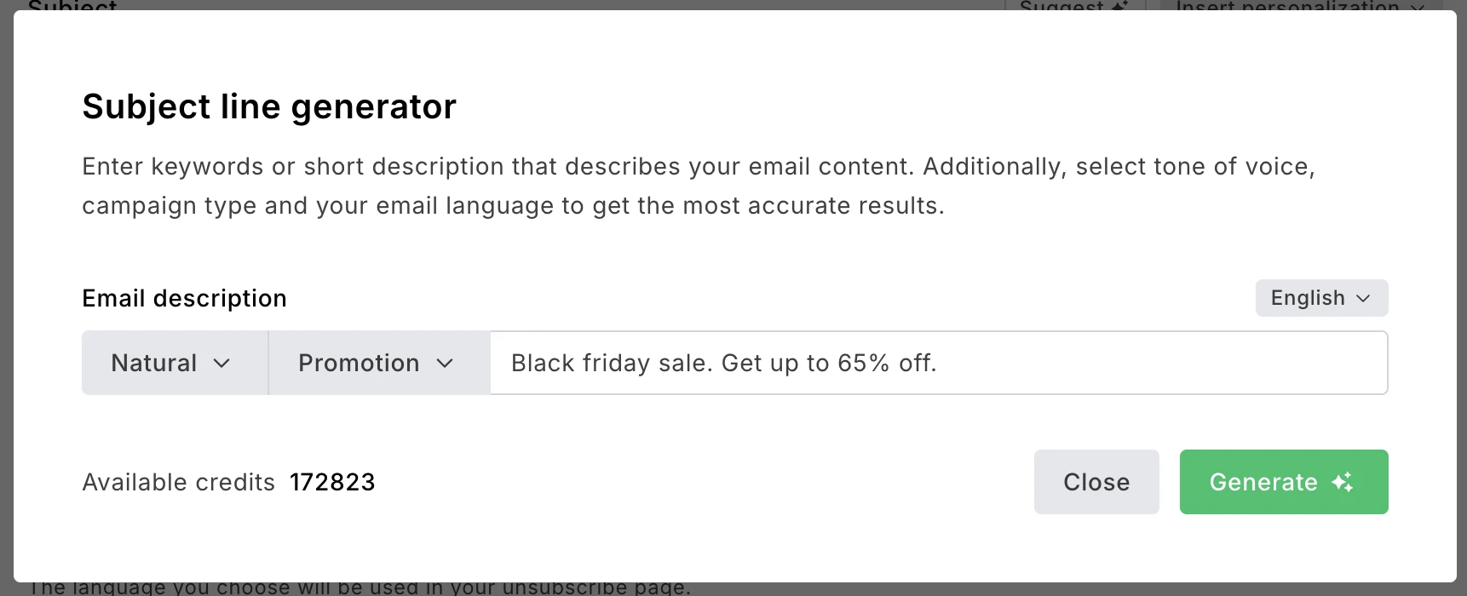The image size is (1467, 596).
Task: Click the Subject line generator heading
Action: 269,106
